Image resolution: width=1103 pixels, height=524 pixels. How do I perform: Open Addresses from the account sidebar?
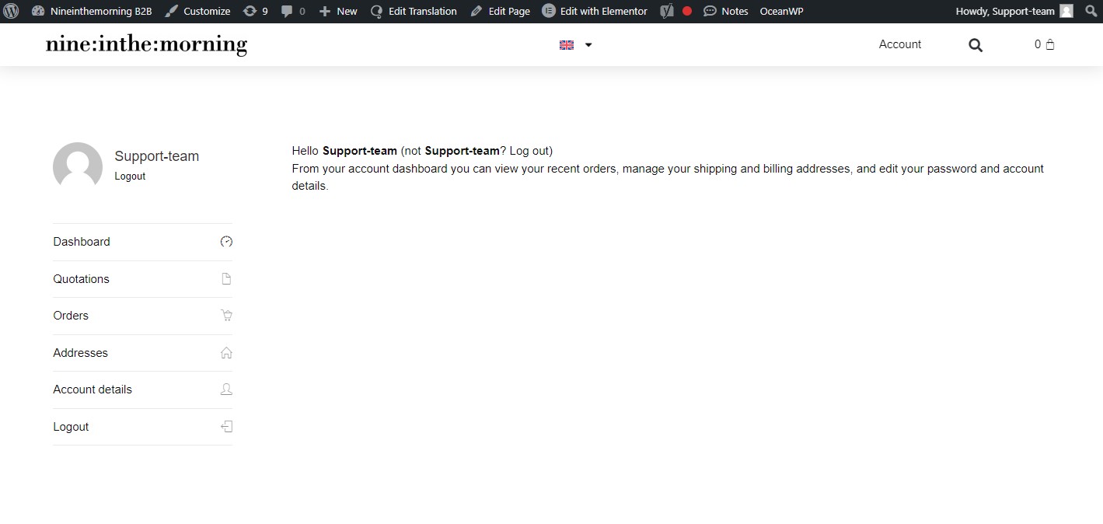click(x=81, y=353)
